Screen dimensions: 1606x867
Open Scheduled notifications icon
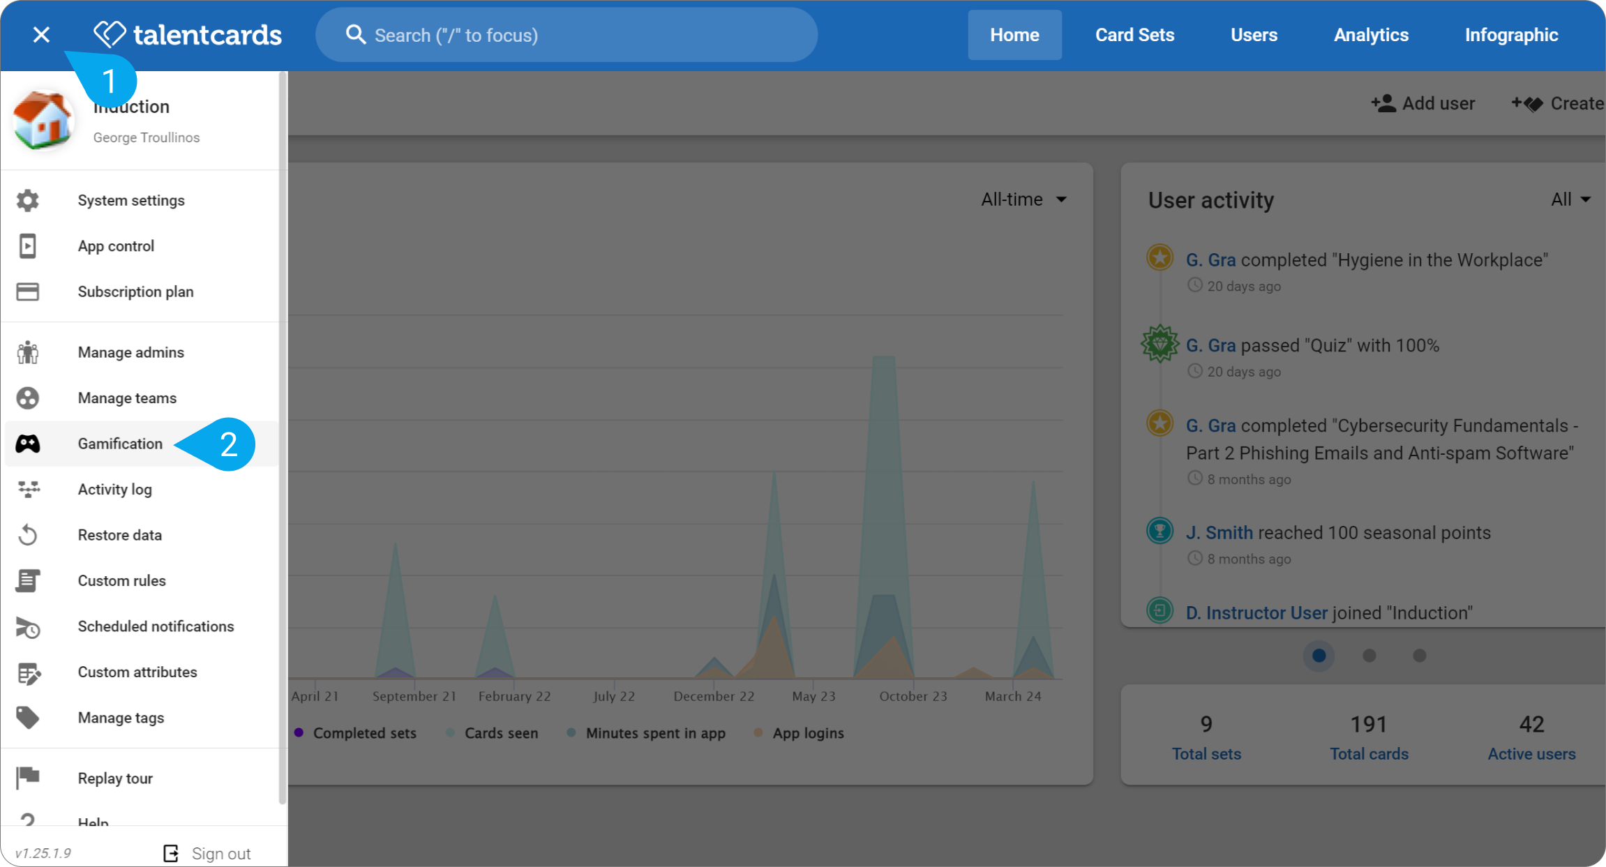[x=28, y=627]
